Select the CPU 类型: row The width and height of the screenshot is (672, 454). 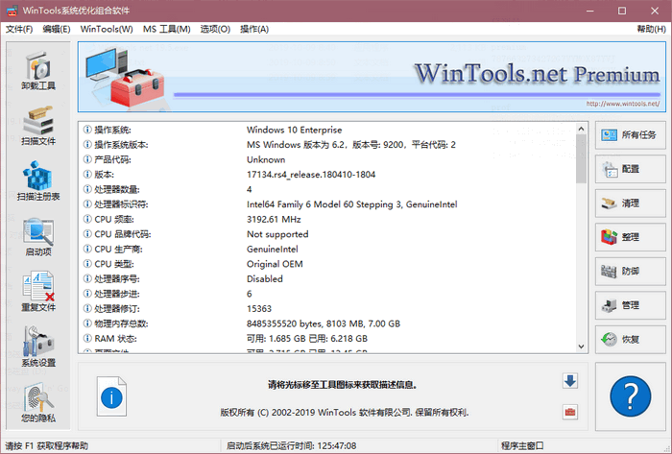click(327, 264)
